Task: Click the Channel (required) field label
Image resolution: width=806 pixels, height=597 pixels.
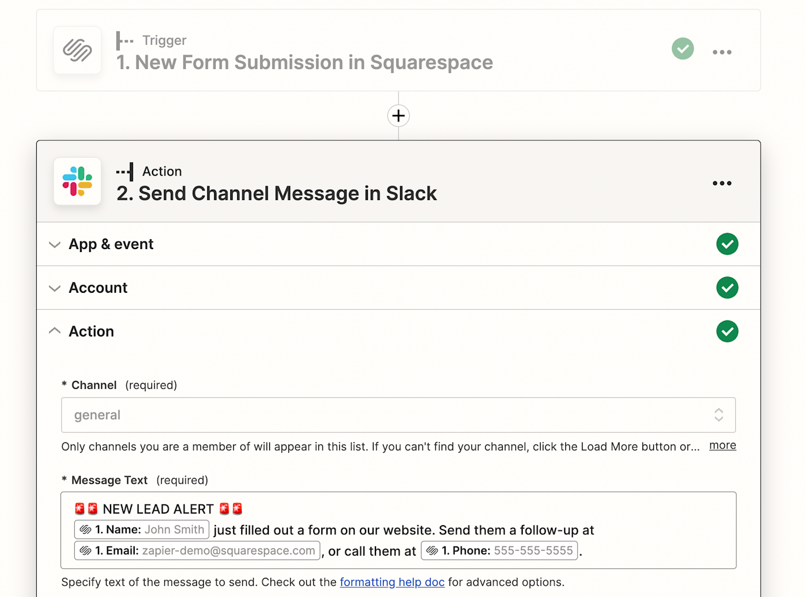Action: point(119,385)
